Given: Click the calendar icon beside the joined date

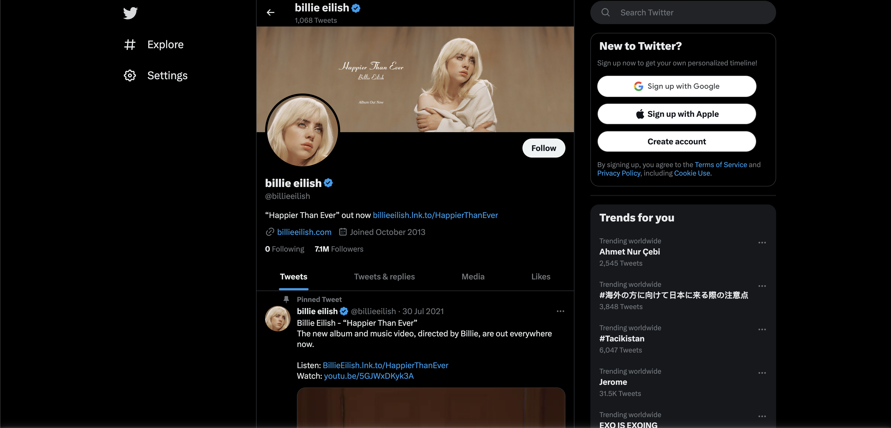Looking at the screenshot, I should coord(343,232).
